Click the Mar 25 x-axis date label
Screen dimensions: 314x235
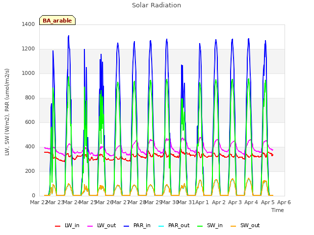(x=88, y=202)
